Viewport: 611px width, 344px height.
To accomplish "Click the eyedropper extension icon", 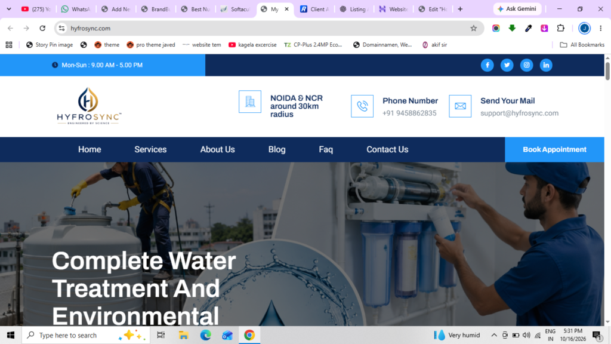I will 529,28.
